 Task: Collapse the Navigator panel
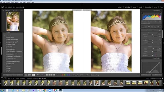[3, 10]
